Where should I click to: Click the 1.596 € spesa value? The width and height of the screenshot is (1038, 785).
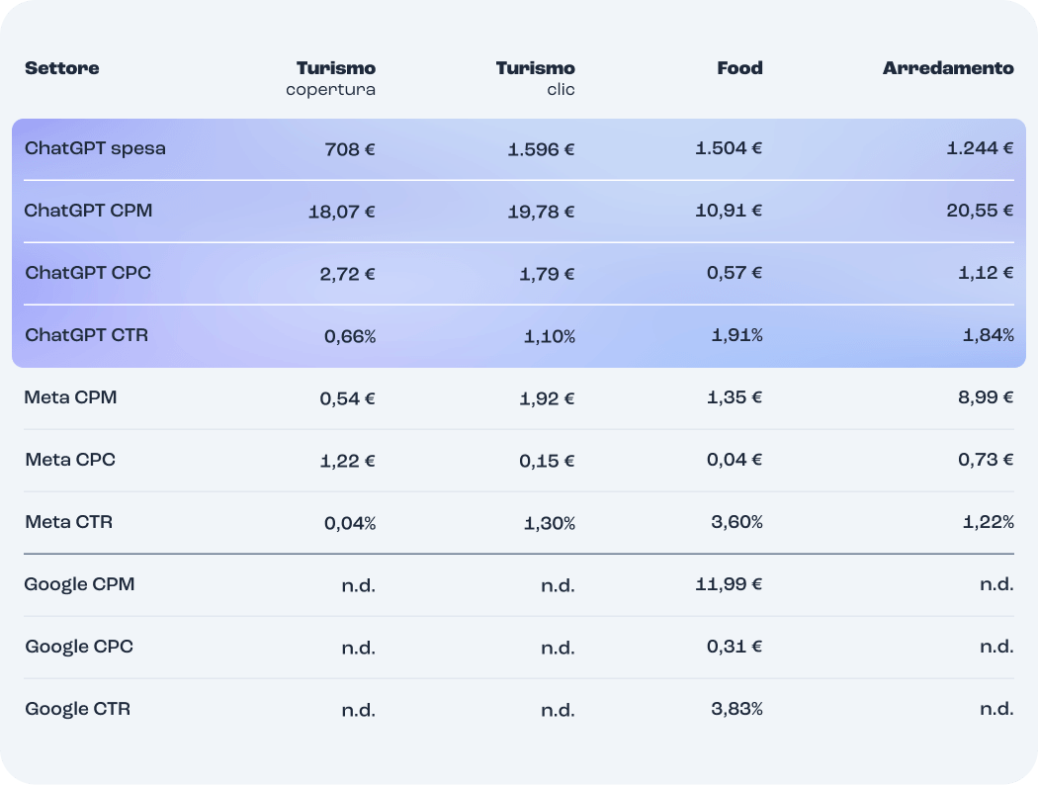click(542, 149)
